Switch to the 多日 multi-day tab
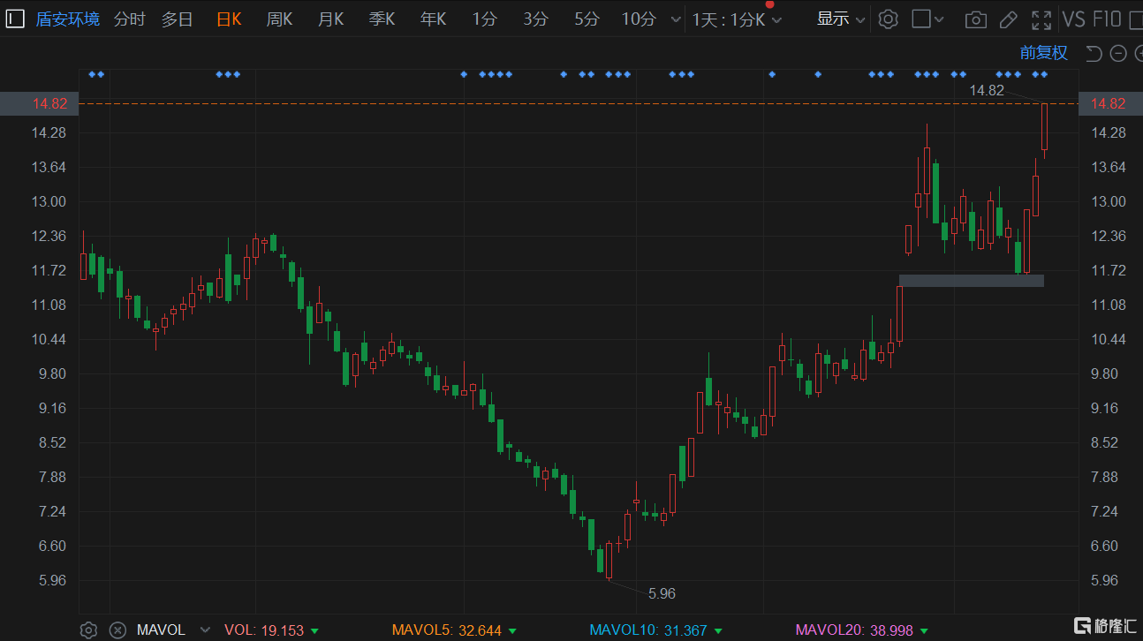This screenshot has height=641, width=1143. point(177,19)
